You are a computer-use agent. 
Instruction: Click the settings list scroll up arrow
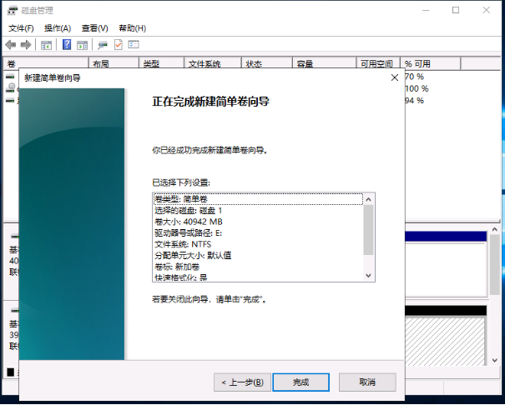tap(369, 199)
